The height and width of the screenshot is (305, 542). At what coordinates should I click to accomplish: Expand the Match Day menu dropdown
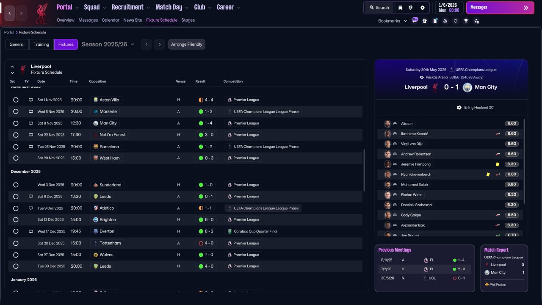tap(186, 8)
